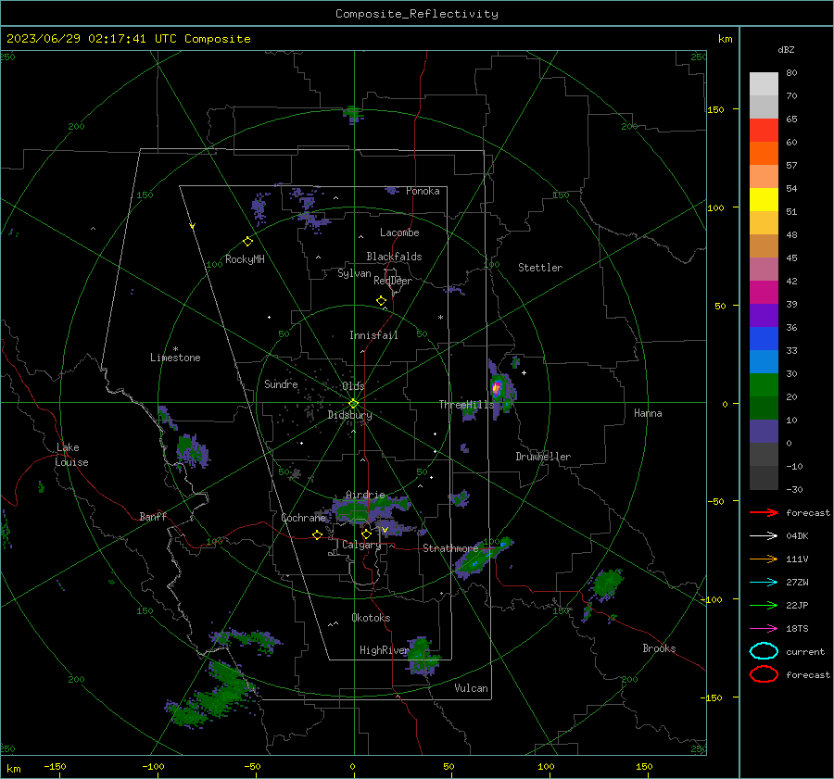
Task: Select the orange 57-60 dBZ color swatch
Action: tap(764, 154)
